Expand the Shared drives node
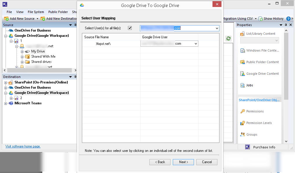The image size is (295, 173). [22, 62]
